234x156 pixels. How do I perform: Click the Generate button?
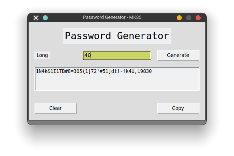(x=178, y=55)
